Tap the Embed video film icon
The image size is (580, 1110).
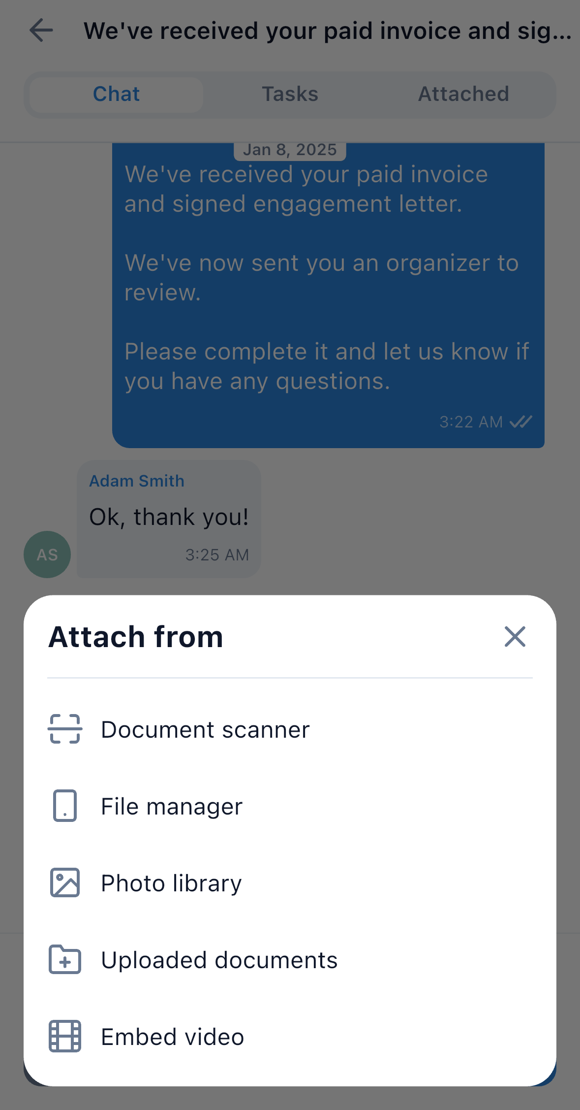pyautogui.click(x=65, y=1036)
